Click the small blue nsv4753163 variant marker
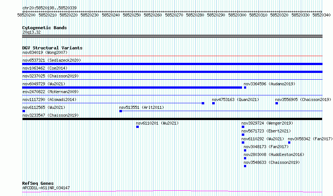Viewport: 333px width, 196px height. pyautogui.click(x=213, y=103)
